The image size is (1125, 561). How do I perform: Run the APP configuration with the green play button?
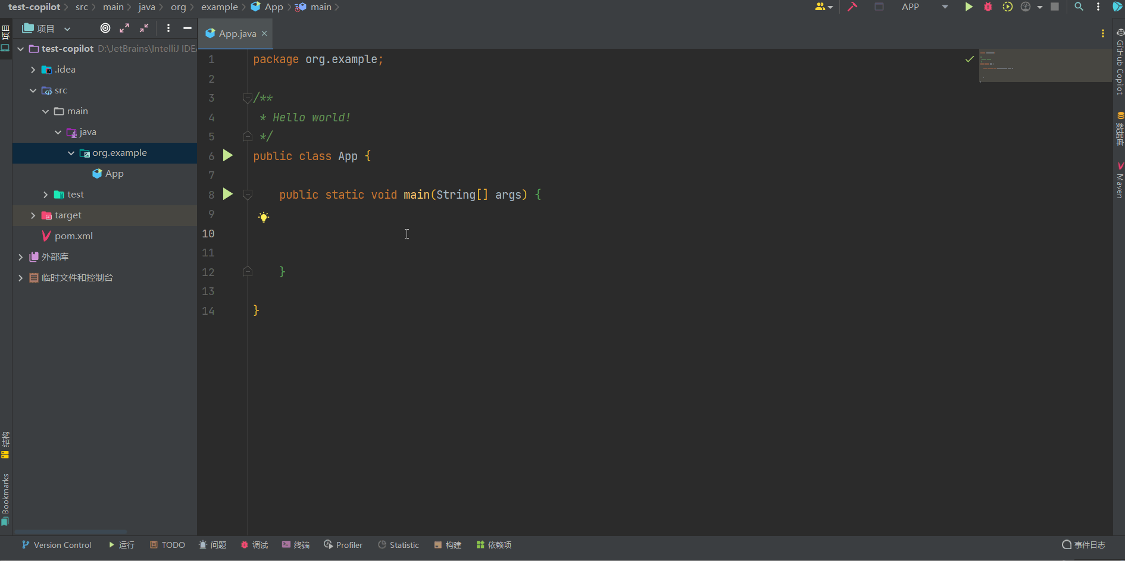(x=969, y=7)
